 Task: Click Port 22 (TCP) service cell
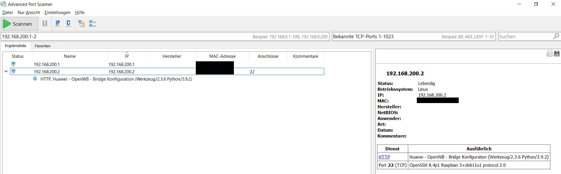[x=392, y=165]
